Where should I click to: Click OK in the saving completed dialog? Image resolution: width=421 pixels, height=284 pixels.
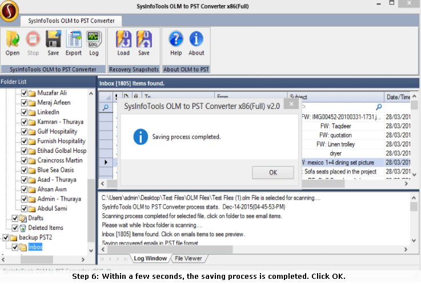point(273,173)
